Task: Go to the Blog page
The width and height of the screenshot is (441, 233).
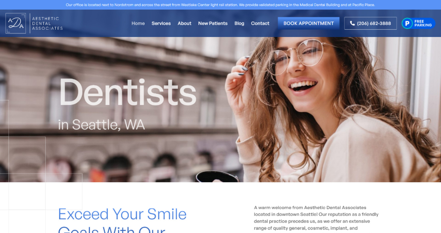Action: pos(239,23)
